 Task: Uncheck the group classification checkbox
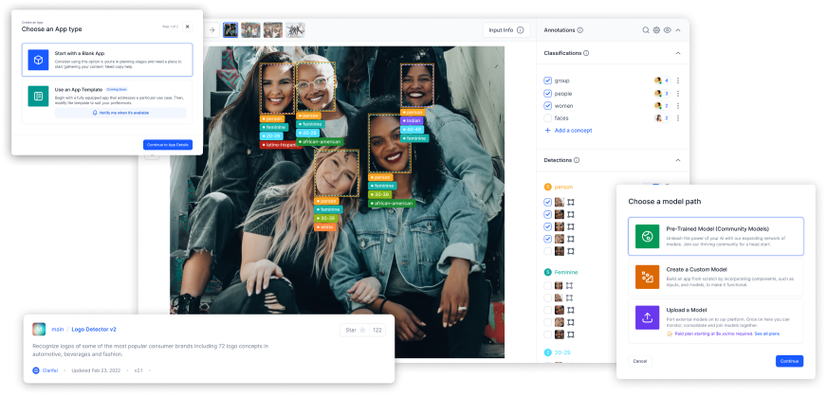pyautogui.click(x=547, y=81)
